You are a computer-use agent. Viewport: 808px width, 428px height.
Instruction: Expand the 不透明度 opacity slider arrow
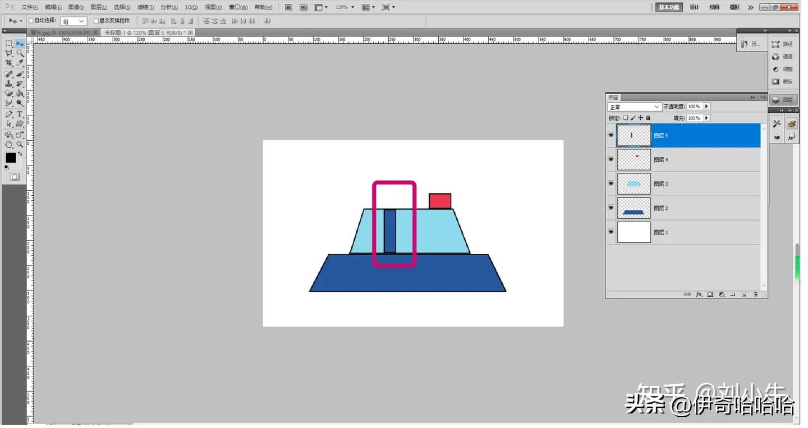(x=706, y=107)
